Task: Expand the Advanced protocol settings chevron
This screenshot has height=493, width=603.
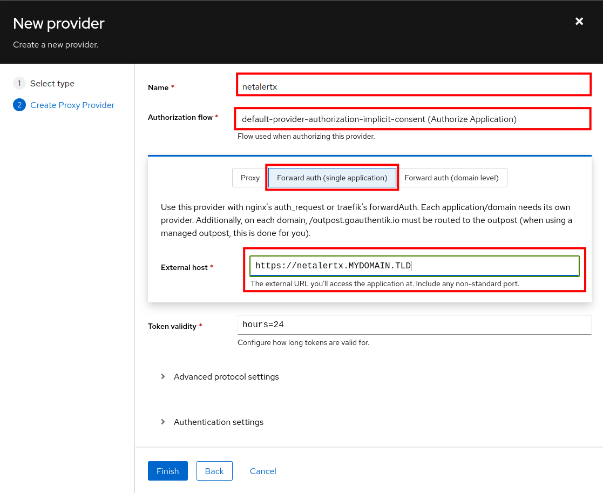Action: [x=163, y=376]
